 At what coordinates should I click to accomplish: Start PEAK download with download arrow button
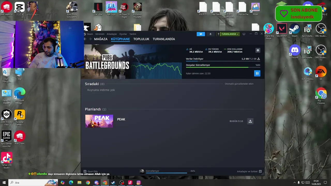point(250,121)
